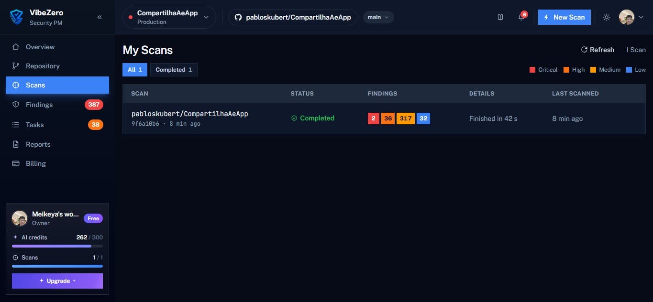This screenshot has width=653, height=302.
Task: Select Scans in the sidebar
Action: point(57,85)
